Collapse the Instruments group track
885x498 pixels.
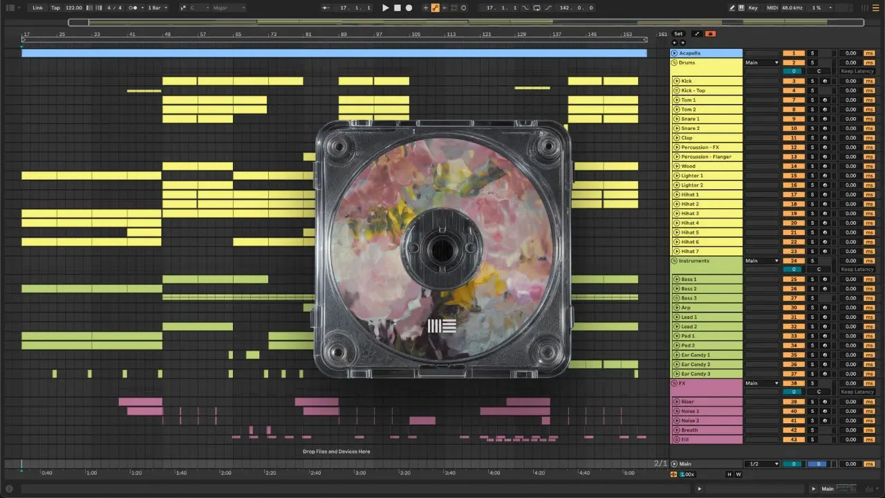point(676,261)
